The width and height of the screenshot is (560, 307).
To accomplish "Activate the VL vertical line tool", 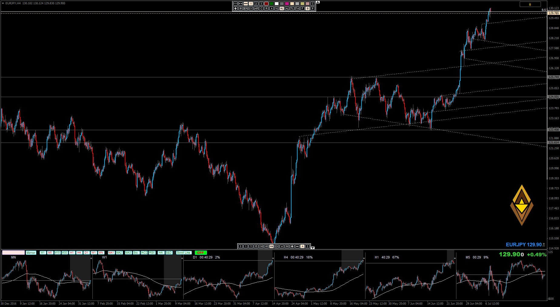I will point(277,8).
